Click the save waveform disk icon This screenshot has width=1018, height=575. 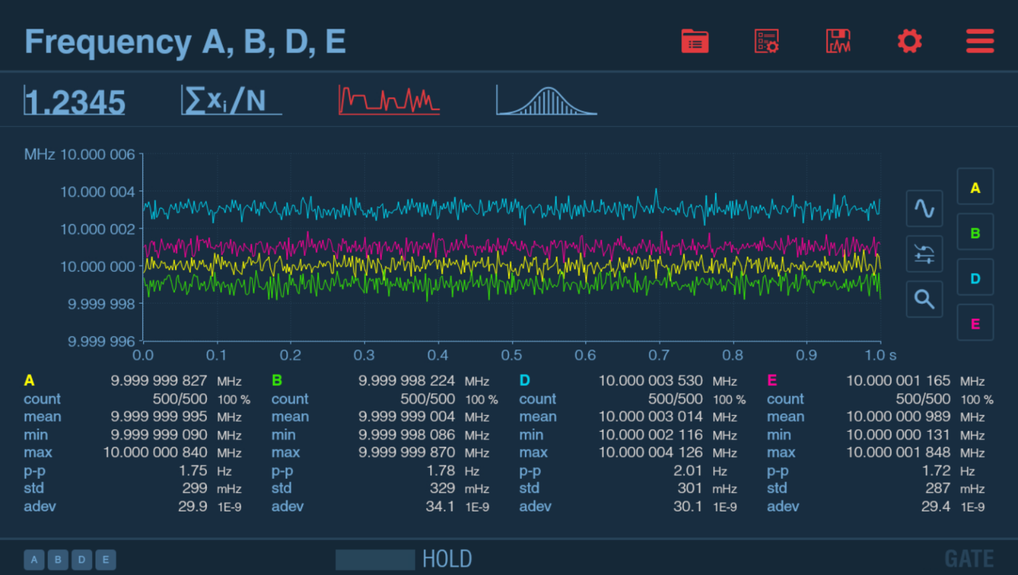pos(838,41)
